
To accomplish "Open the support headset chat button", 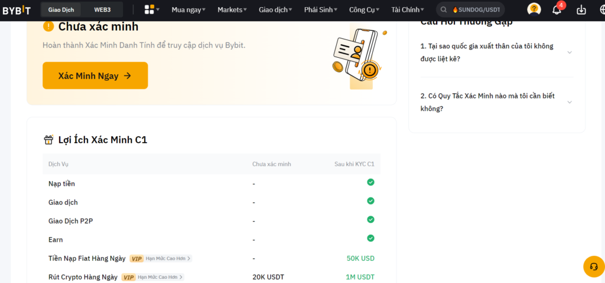I will pyautogui.click(x=593, y=266).
